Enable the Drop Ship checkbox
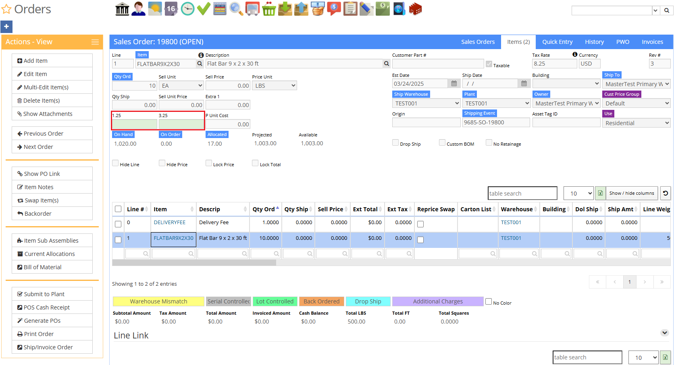The height and width of the screenshot is (365, 674). [x=395, y=143]
